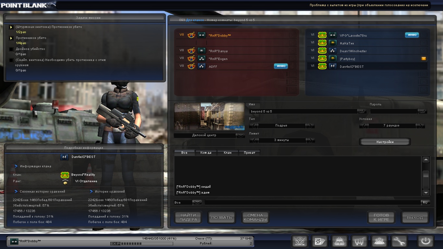Image resolution: width=443 pixels, height=249 pixels.
Task: Toggle the slot box on *RnR*Evgen row
Action: click(x=293, y=58)
